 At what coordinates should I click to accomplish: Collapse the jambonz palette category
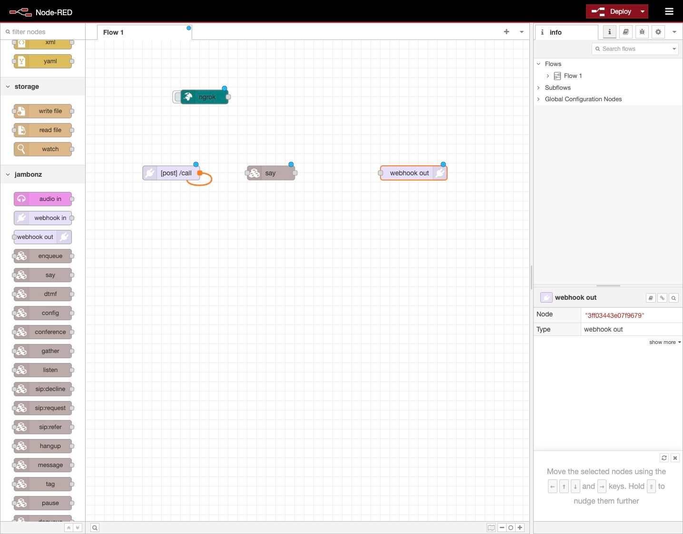point(43,174)
